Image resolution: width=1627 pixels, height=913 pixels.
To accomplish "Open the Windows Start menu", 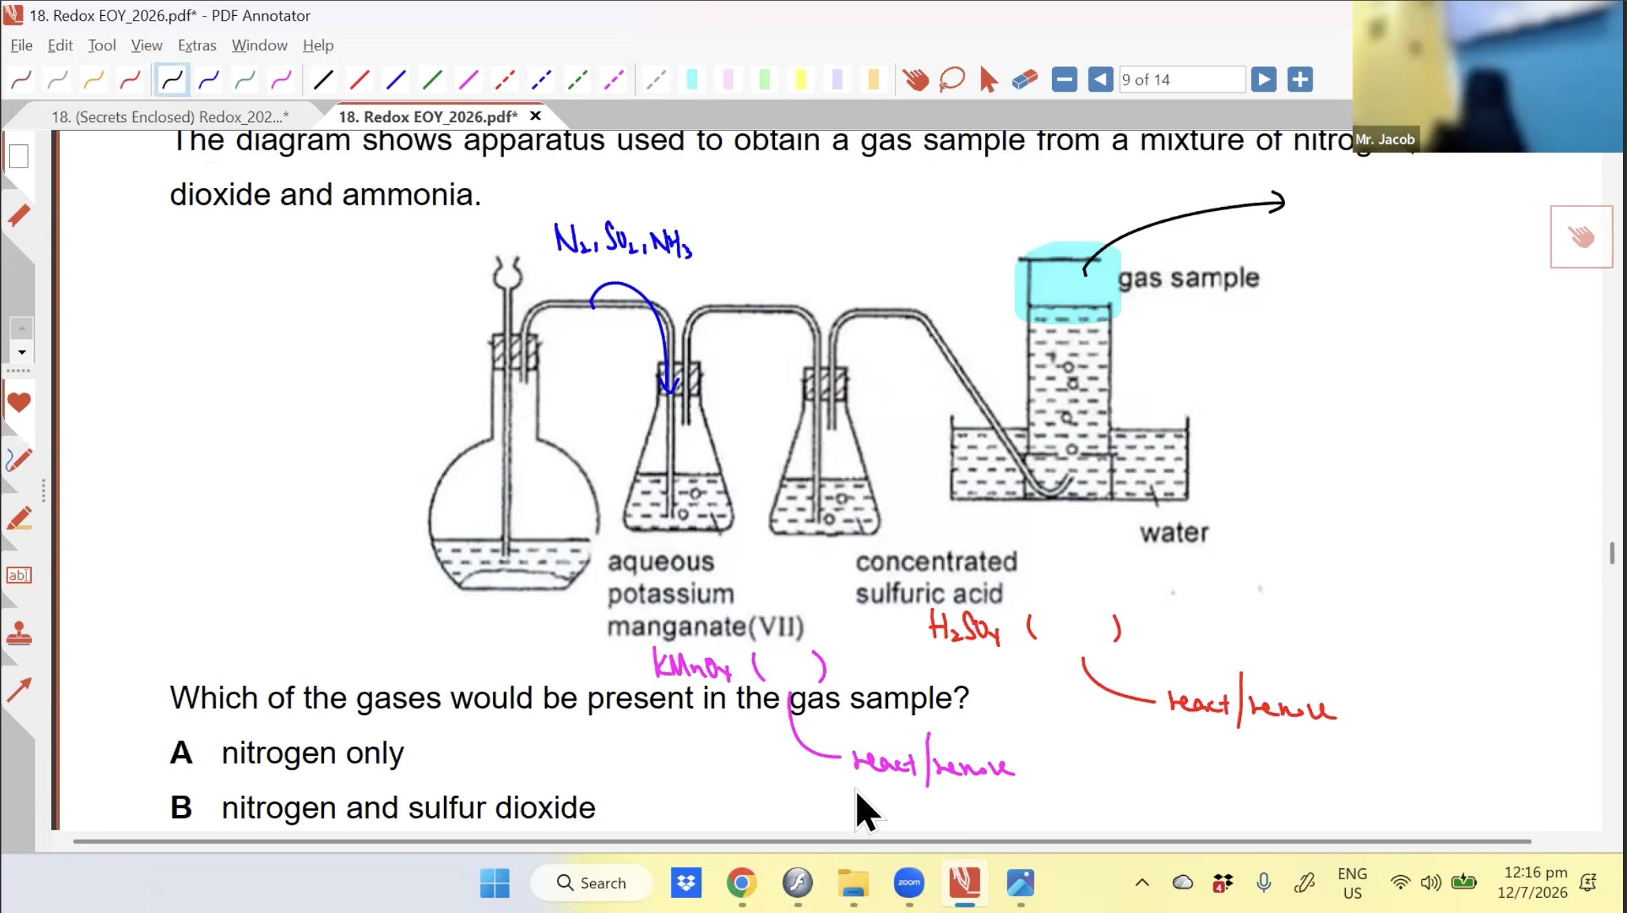I will (x=495, y=883).
